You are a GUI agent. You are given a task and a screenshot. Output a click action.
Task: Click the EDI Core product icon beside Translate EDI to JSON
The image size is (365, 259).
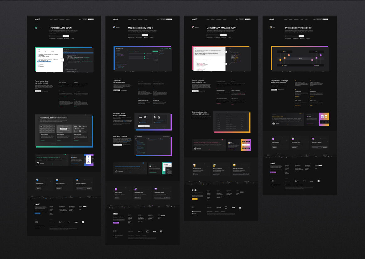(x=36, y=28)
